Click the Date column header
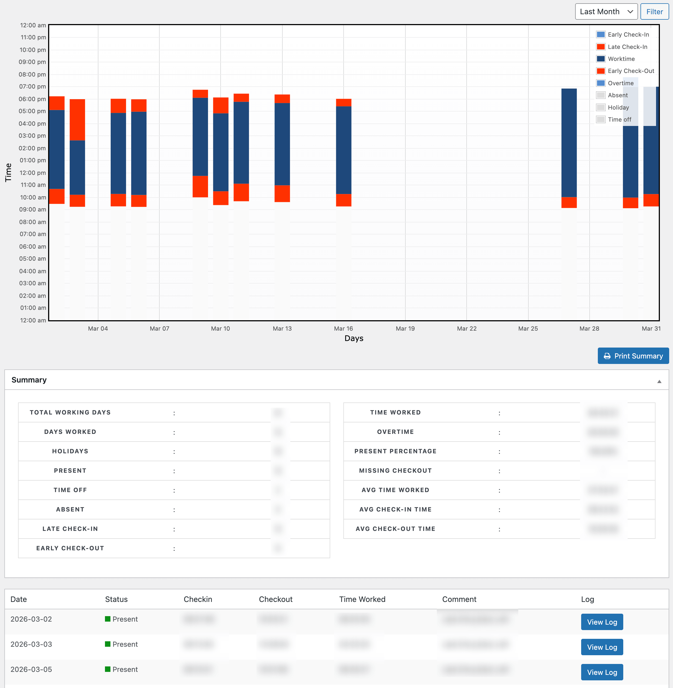This screenshot has height=688, width=673. click(x=19, y=599)
